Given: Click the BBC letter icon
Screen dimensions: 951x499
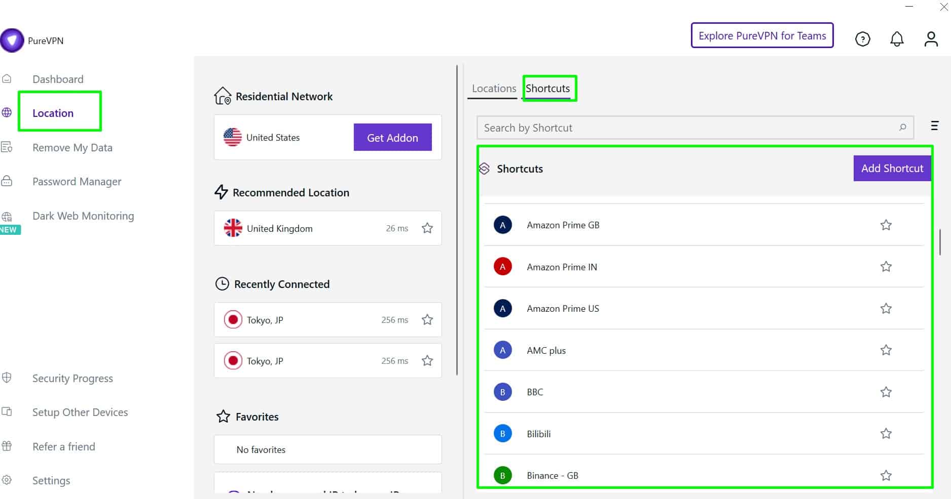Looking at the screenshot, I should point(502,392).
